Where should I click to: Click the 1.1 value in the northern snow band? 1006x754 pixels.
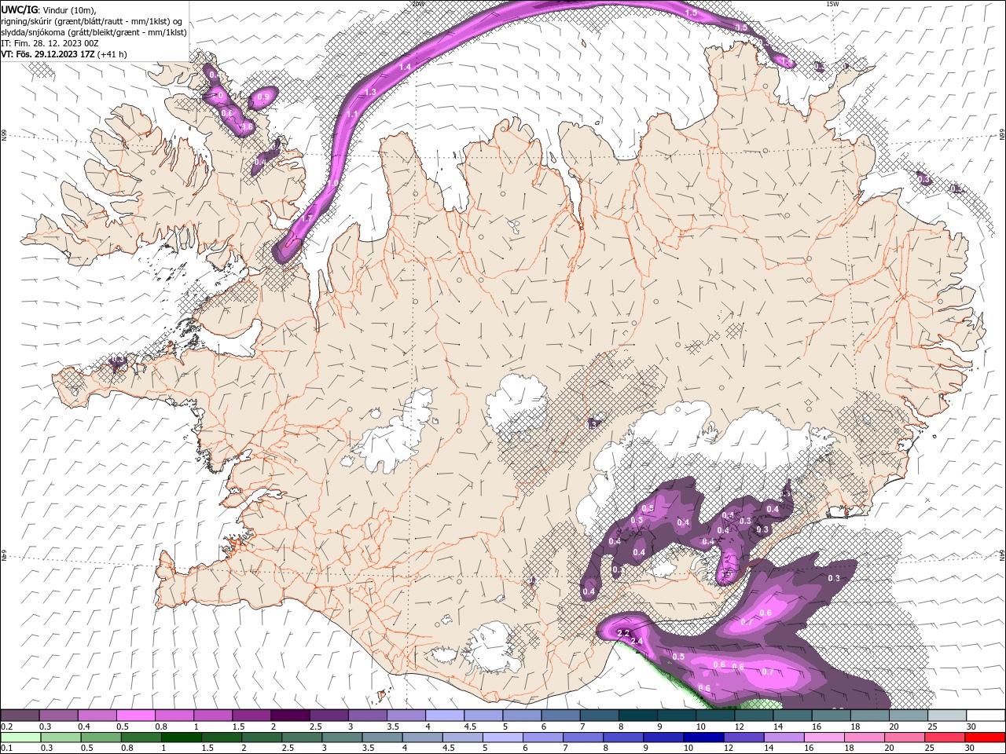352,115
